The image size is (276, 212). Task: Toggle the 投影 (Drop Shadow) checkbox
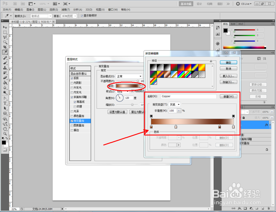72,78
